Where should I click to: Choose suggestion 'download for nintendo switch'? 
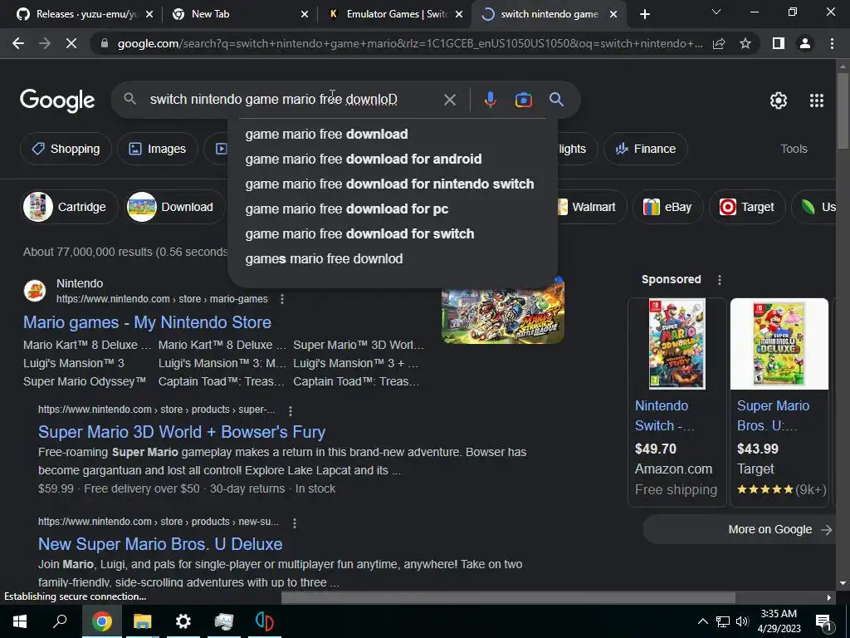coord(393,184)
